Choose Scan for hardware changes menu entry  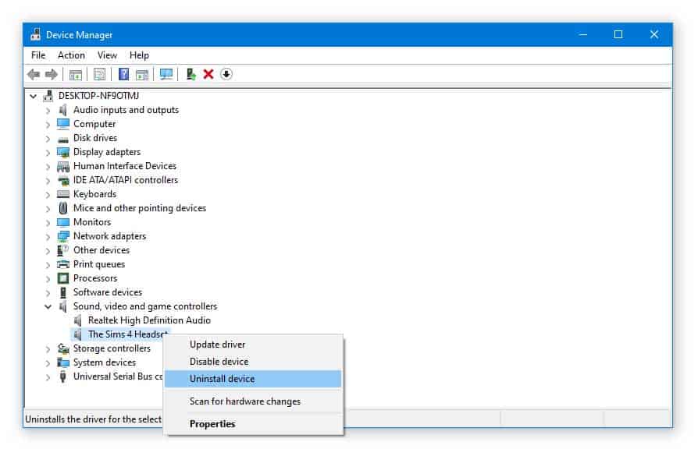tap(254, 401)
